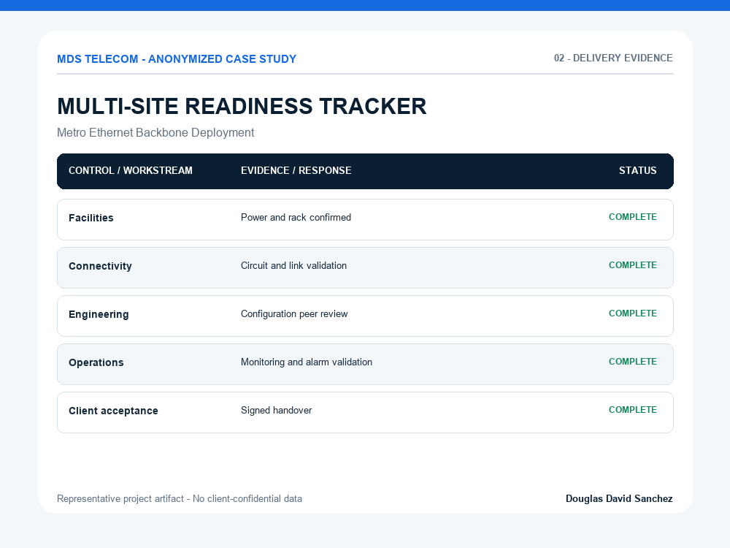
Task: Click the Douglas David Sanchez author name
Action: point(619,498)
